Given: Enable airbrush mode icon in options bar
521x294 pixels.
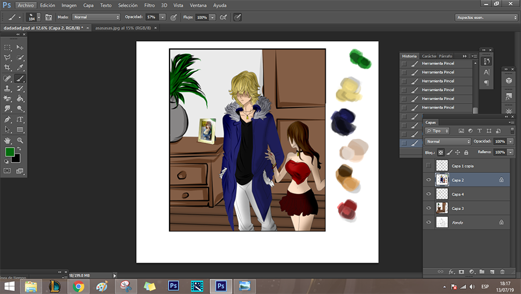Looking at the screenshot, I should [x=223, y=17].
